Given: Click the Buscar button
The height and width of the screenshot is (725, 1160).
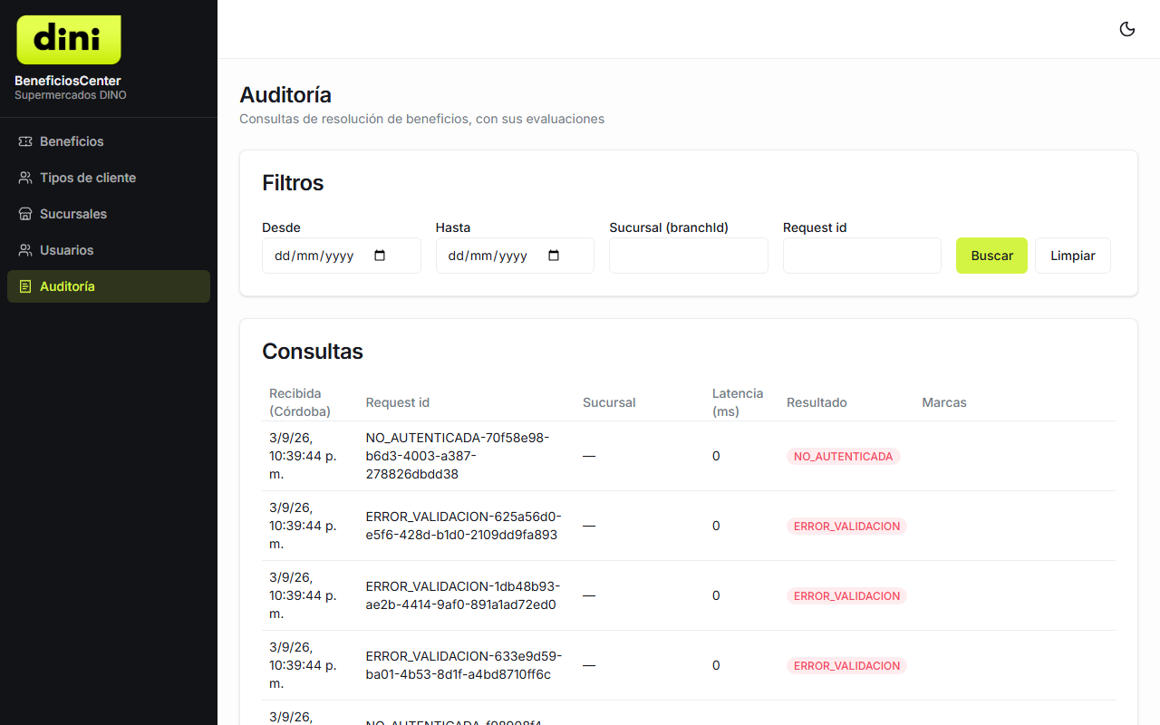Looking at the screenshot, I should click(x=991, y=256).
